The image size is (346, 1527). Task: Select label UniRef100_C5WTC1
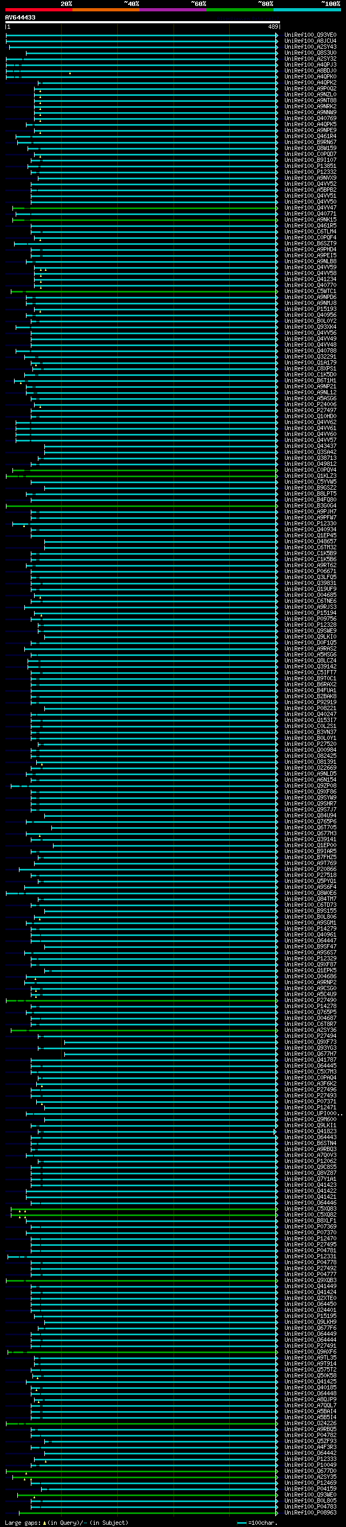pyautogui.click(x=310, y=291)
